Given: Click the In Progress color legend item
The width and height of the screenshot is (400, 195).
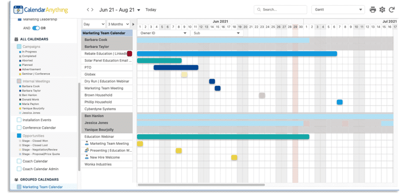Looking at the screenshot, I should point(28,52).
